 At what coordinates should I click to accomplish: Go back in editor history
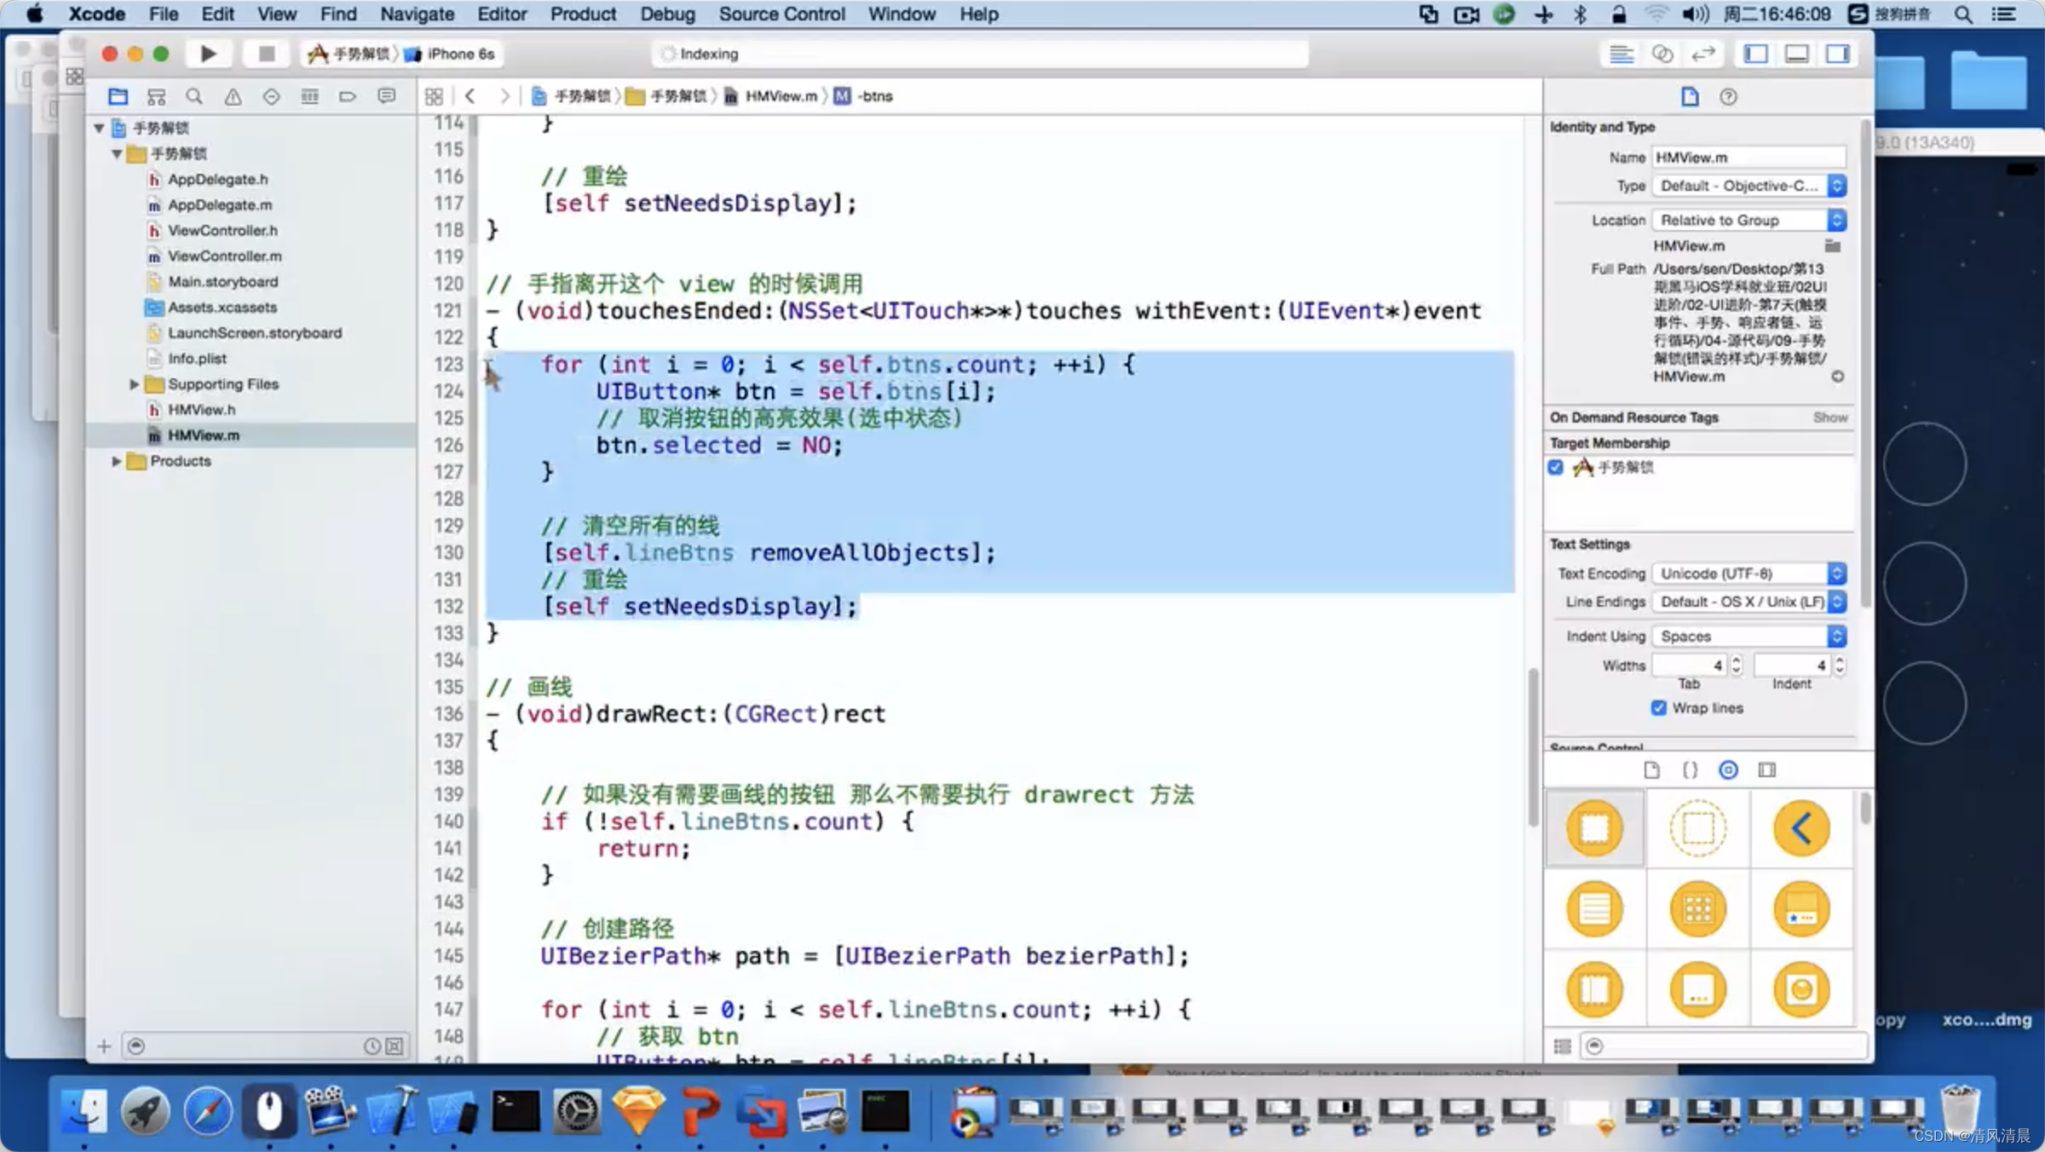470,96
